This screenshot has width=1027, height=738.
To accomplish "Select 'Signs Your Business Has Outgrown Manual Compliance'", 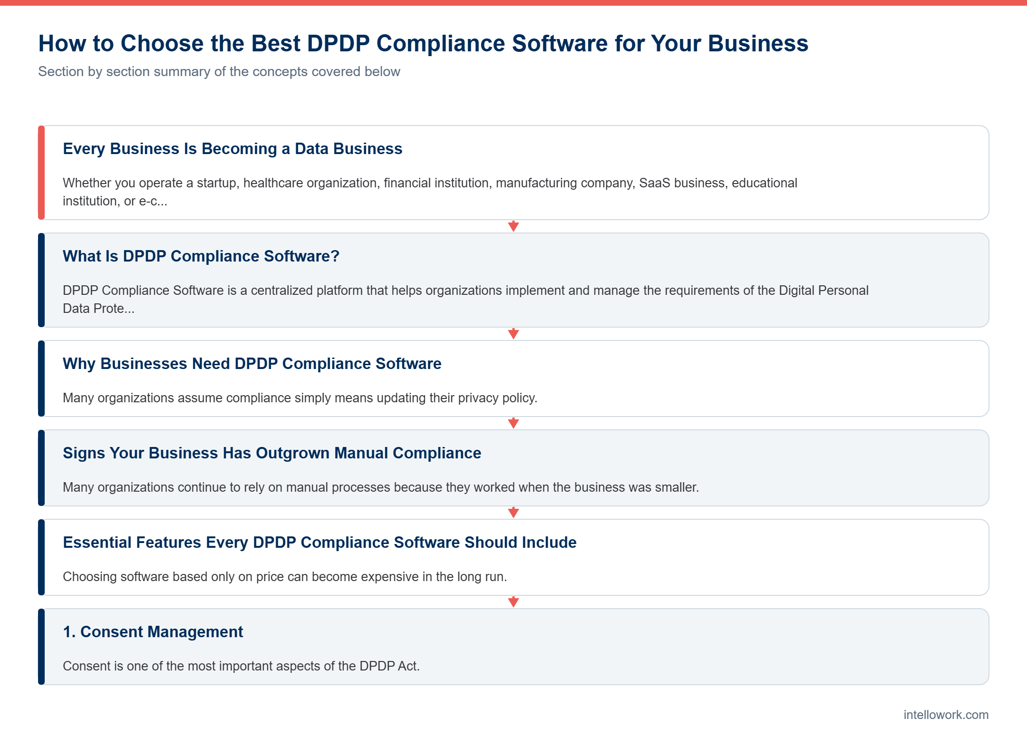I will tap(272, 453).
